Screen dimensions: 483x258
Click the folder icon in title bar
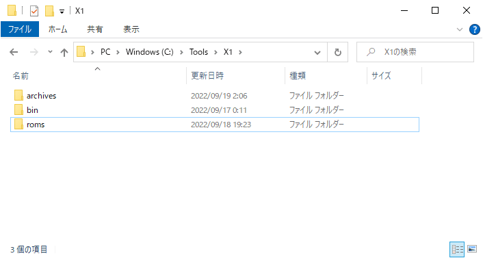point(12,10)
